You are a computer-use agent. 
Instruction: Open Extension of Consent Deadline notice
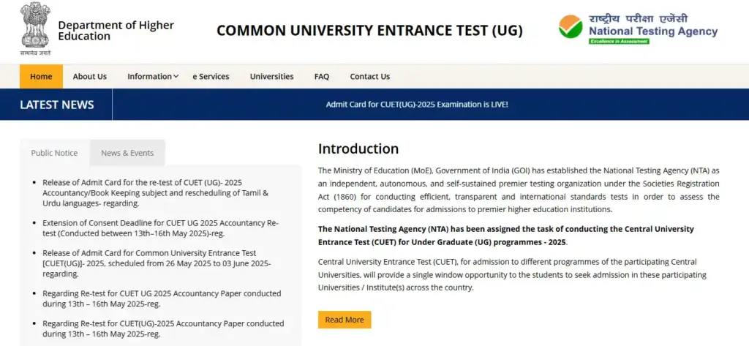[x=160, y=228]
